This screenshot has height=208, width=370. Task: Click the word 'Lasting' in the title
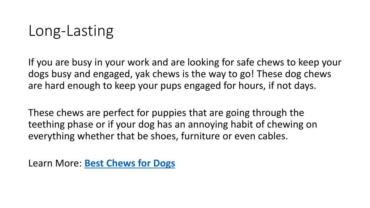[90, 31]
